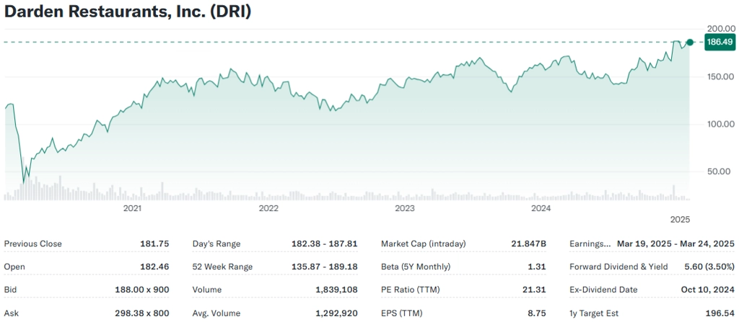The width and height of the screenshot is (739, 322).
Task: Click the Ex-Dividend Date value Oct 10, 2024
Action: point(707,290)
